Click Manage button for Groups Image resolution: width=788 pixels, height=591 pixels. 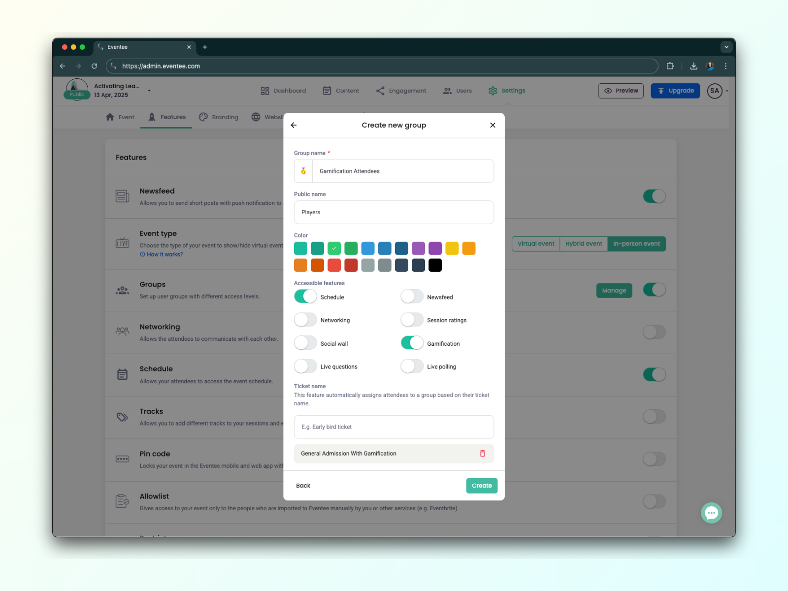[614, 291]
